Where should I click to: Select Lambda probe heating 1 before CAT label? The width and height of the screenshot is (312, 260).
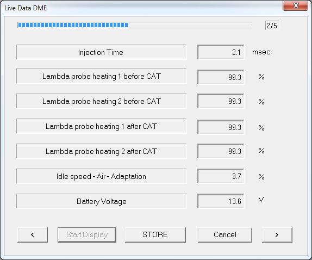(x=102, y=76)
